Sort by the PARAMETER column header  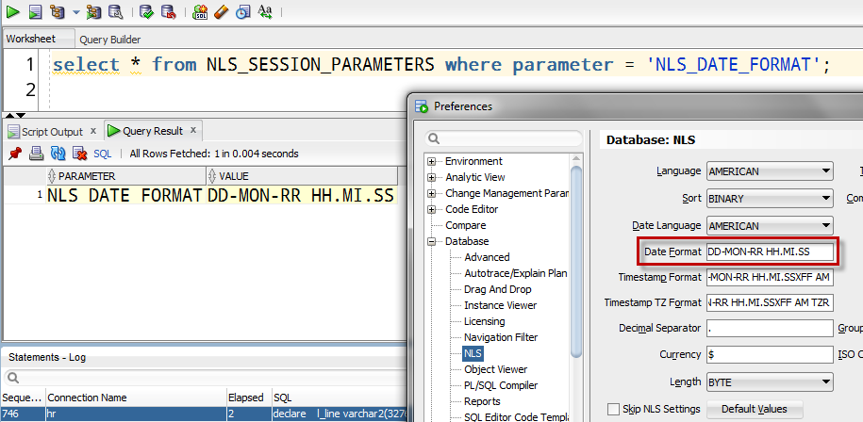pyautogui.click(x=126, y=176)
